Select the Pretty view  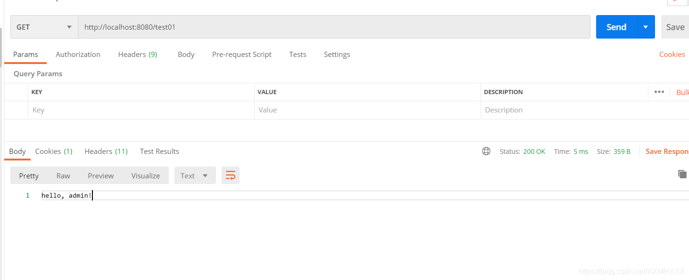(x=29, y=176)
